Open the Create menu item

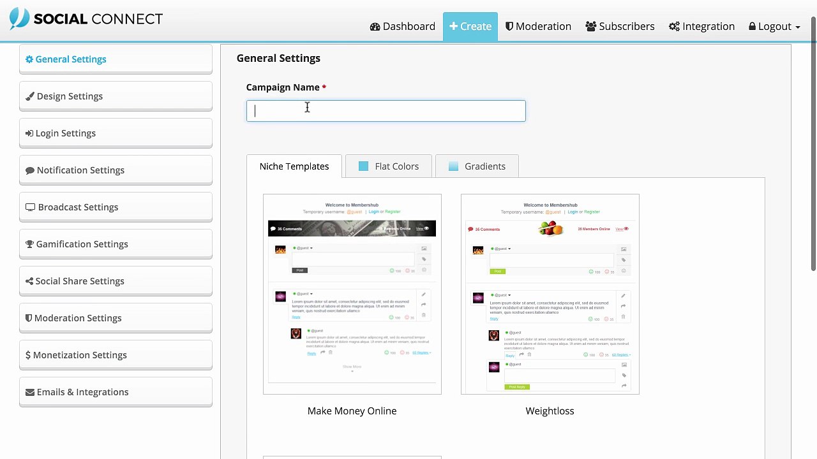(470, 26)
